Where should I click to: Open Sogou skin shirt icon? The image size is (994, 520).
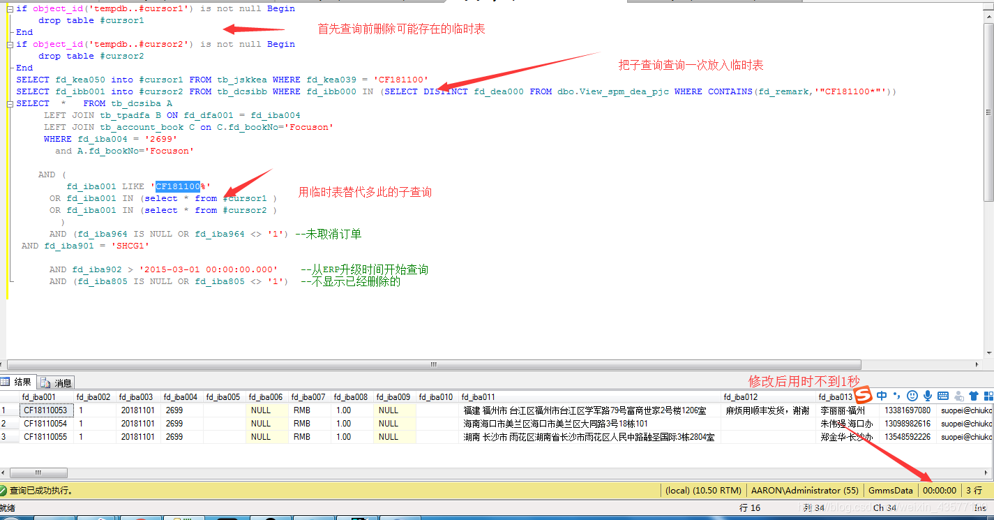click(974, 396)
